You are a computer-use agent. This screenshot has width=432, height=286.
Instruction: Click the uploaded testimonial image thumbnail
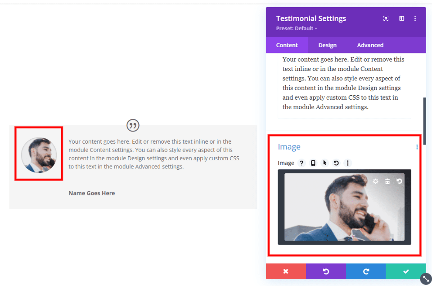[x=344, y=211]
